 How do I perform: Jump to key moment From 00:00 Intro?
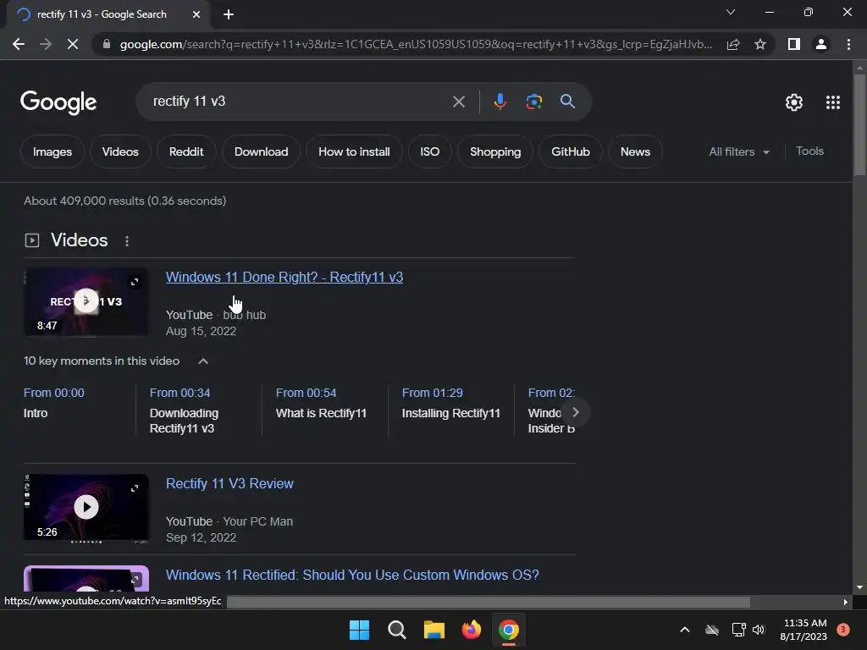53,403
